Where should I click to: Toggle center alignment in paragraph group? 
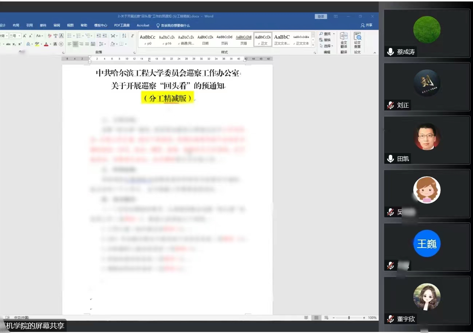75,44
